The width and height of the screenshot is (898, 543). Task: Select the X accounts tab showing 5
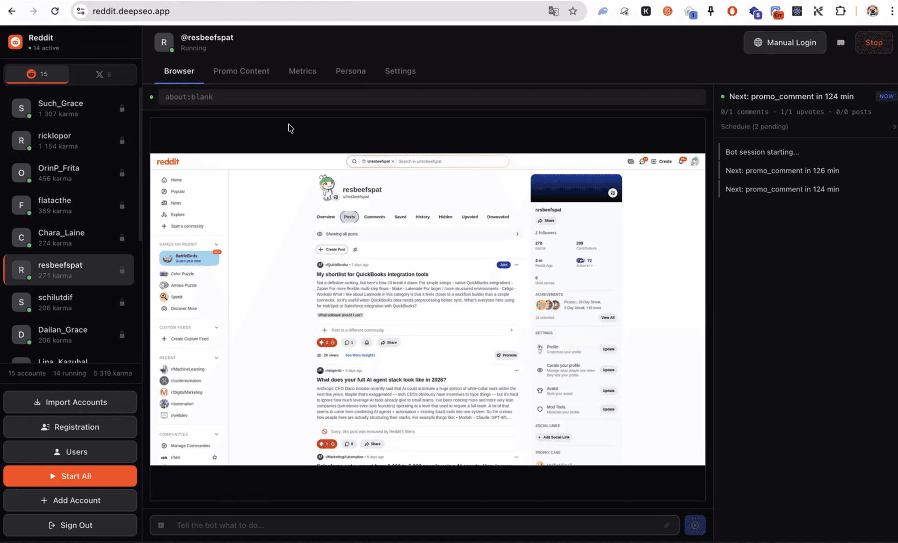click(103, 74)
